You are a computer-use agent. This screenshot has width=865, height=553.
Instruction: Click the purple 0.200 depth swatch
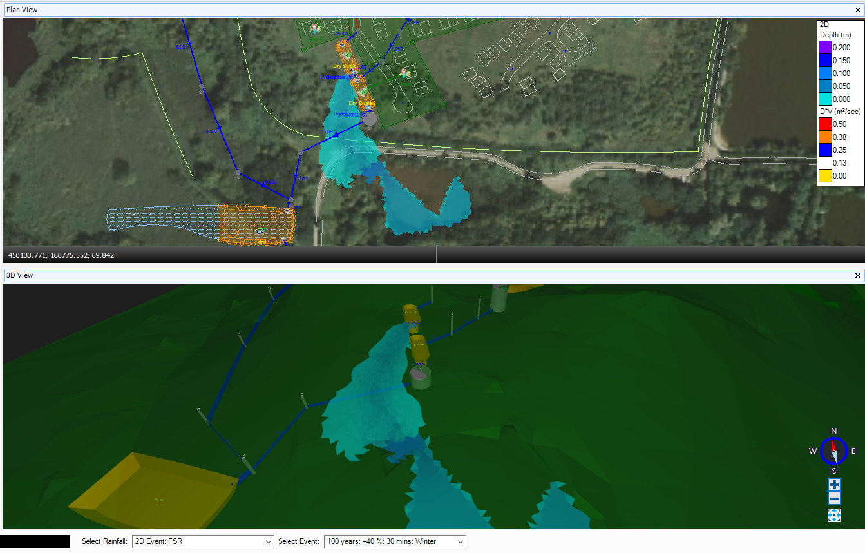pyautogui.click(x=824, y=48)
